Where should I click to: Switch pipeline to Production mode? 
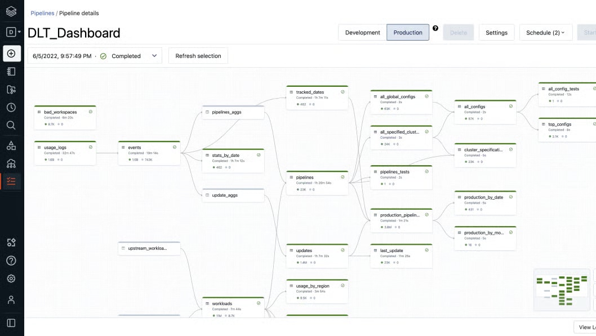pos(408,33)
